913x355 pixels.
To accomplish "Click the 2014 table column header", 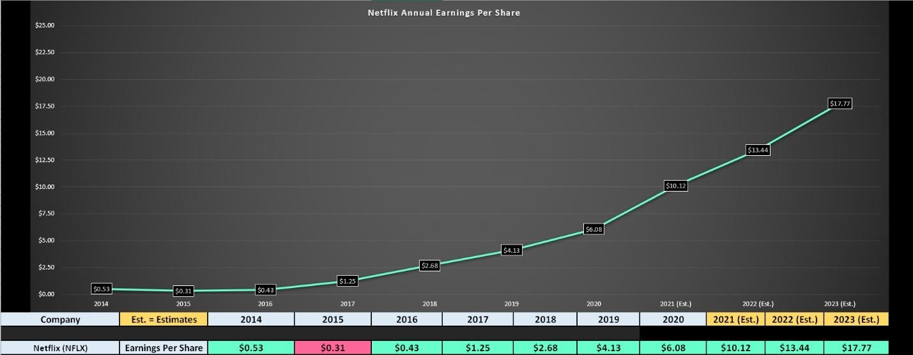I will tap(251, 319).
